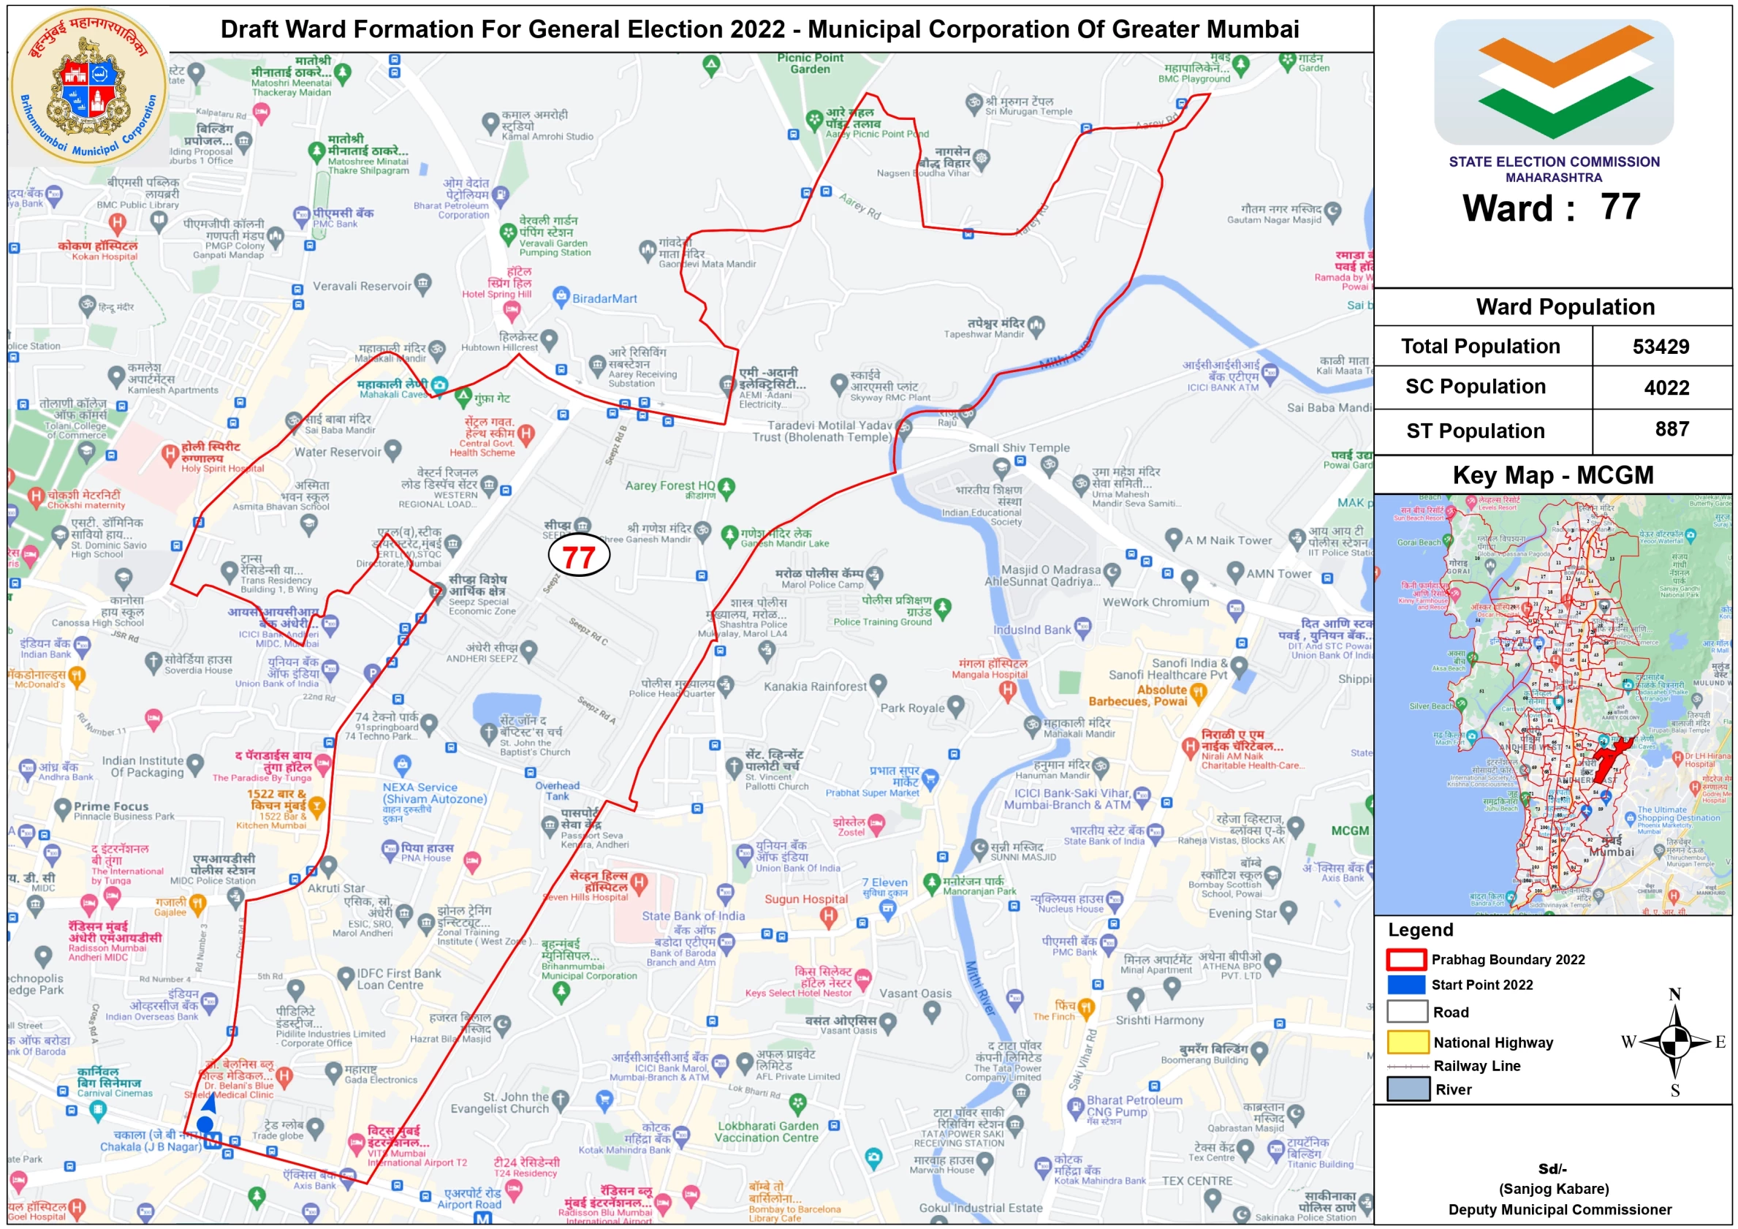Click the Sanjog Kabare signature text
1738x1229 pixels.
[x=1553, y=1188]
